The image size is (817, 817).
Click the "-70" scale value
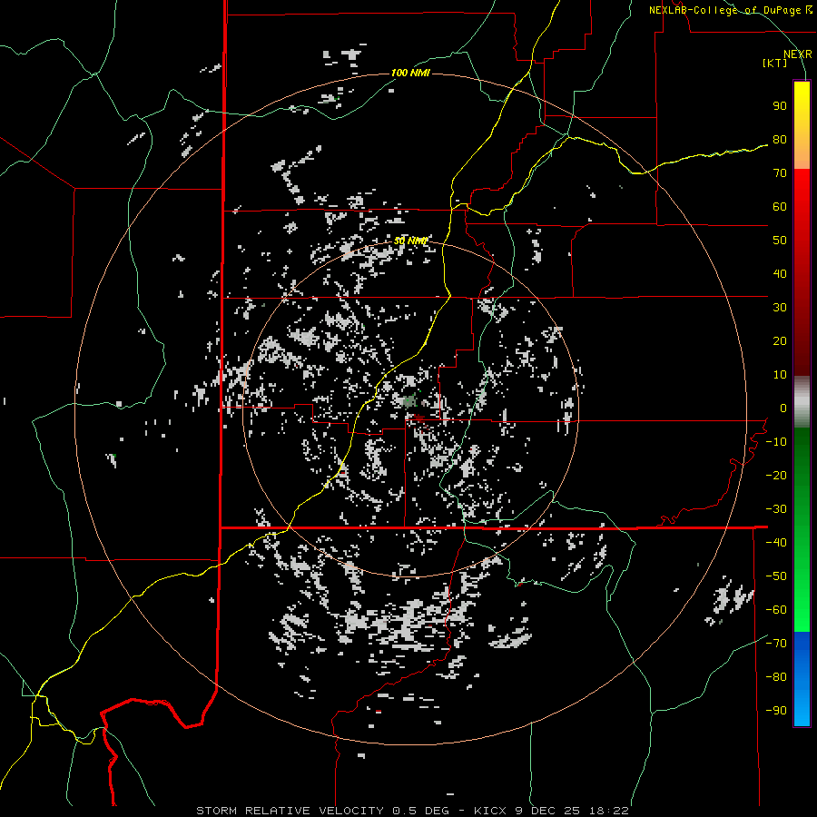[x=776, y=644]
